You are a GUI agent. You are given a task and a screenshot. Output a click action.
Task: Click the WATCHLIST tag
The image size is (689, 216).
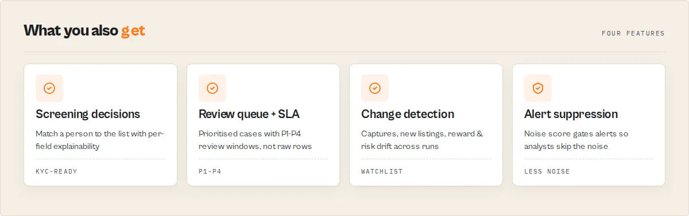click(x=382, y=171)
